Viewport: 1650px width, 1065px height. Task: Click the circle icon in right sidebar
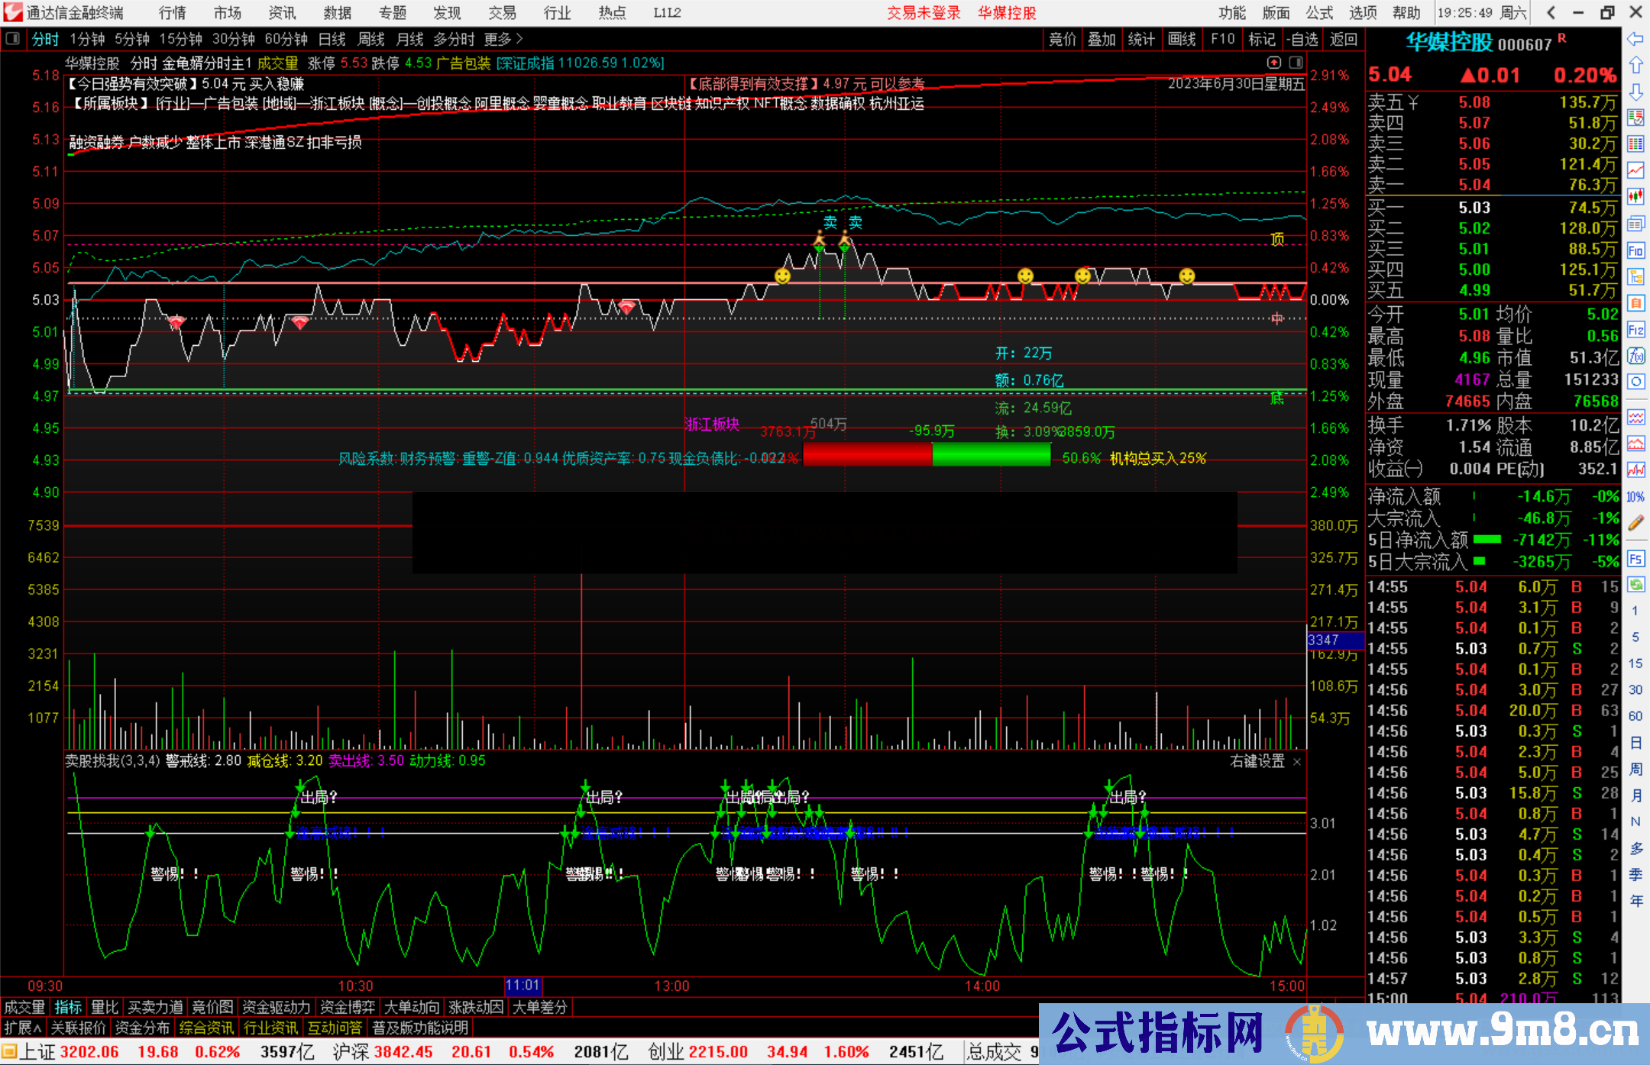pyautogui.click(x=1635, y=382)
